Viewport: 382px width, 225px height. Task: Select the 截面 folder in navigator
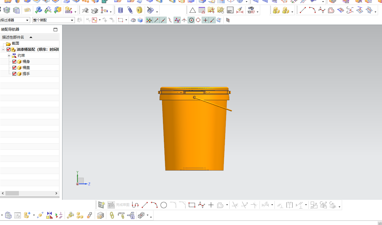[x=15, y=43]
